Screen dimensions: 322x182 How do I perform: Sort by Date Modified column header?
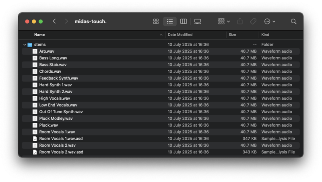180,35
